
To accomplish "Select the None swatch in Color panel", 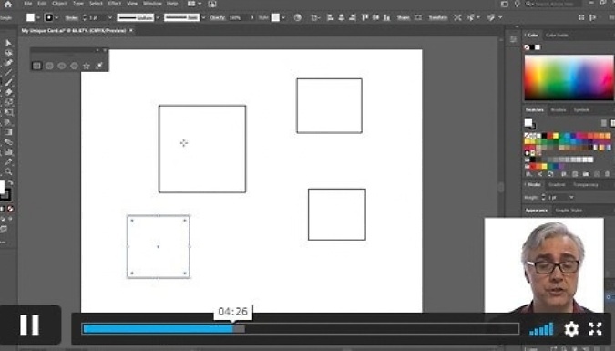I will point(527,47).
